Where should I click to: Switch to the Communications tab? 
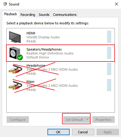click(65, 15)
